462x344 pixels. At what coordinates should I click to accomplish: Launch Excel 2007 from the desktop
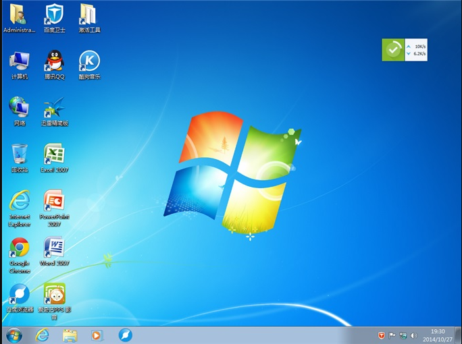54,154
